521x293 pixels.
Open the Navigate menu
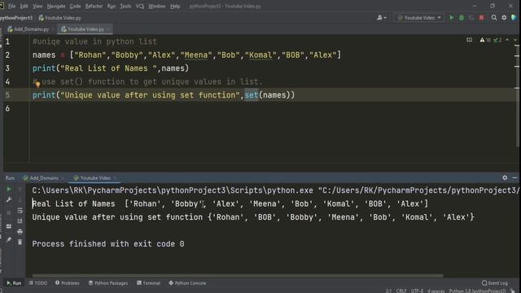click(x=56, y=6)
